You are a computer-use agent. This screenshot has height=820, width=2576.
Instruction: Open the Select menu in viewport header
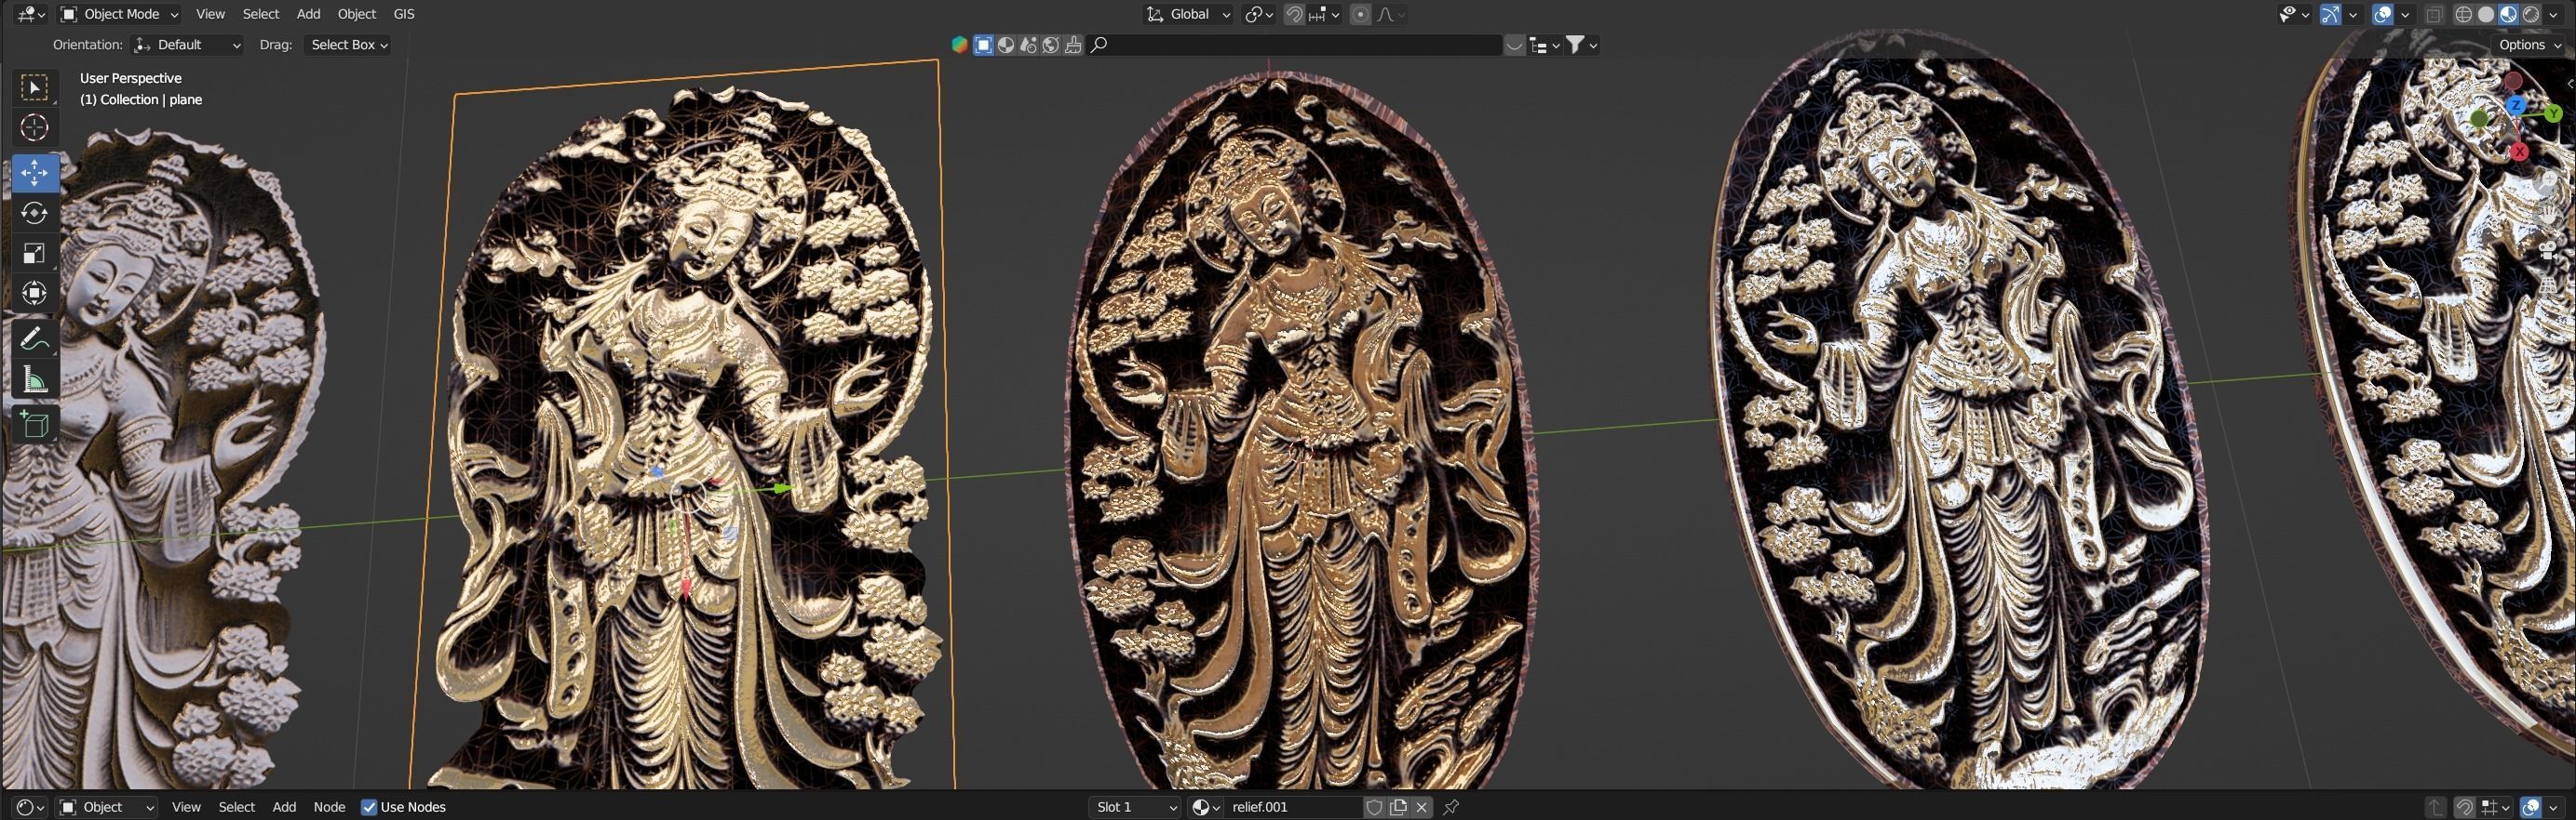click(x=261, y=14)
